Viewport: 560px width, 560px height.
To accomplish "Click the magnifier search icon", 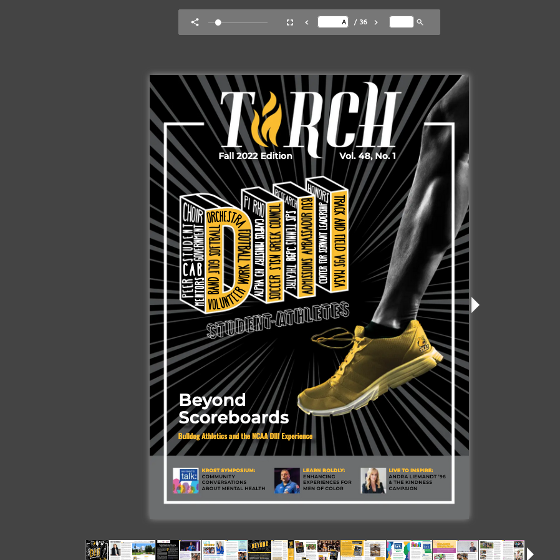I will point(420,22).
